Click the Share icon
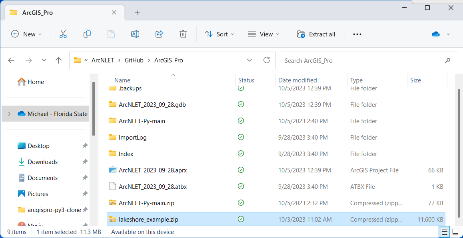 159,34
